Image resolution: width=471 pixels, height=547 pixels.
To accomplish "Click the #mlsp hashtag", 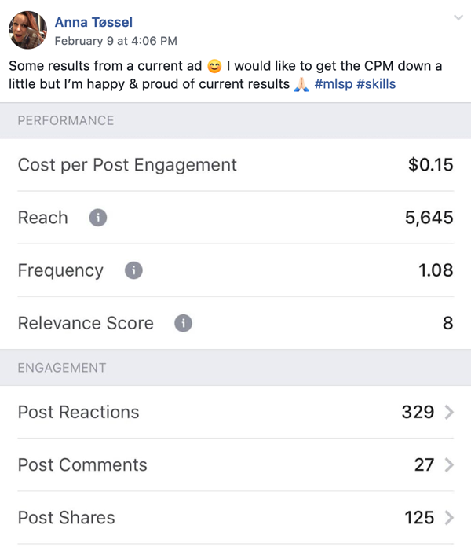I will click(x=334, y=84).
